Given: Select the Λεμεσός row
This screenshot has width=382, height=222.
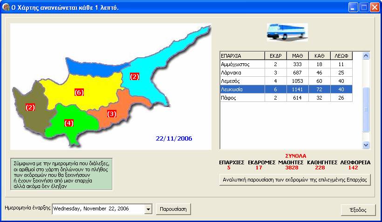Looking at the screenshot, I should coord(286,81).
